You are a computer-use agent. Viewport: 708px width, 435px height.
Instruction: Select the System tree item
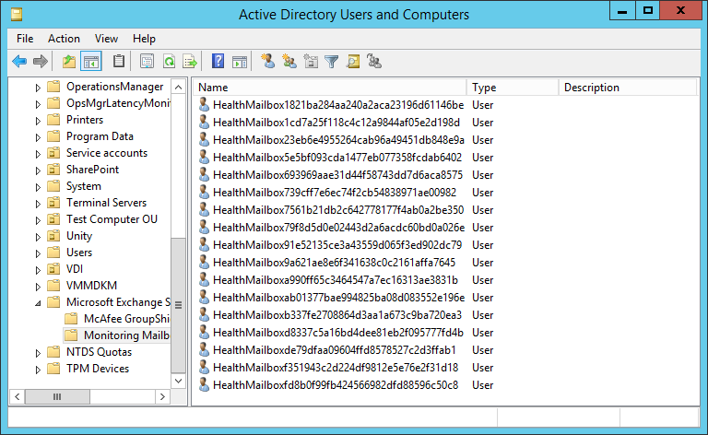tap(84, 186)
